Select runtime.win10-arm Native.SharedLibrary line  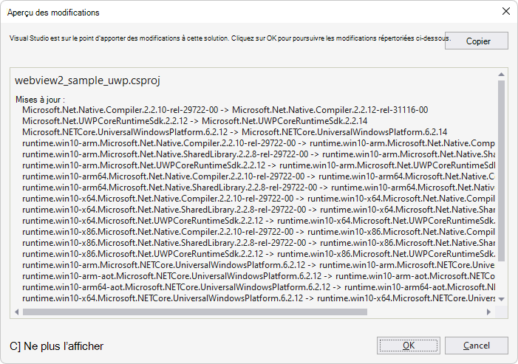pyautogui.click(x=259, y=154)
